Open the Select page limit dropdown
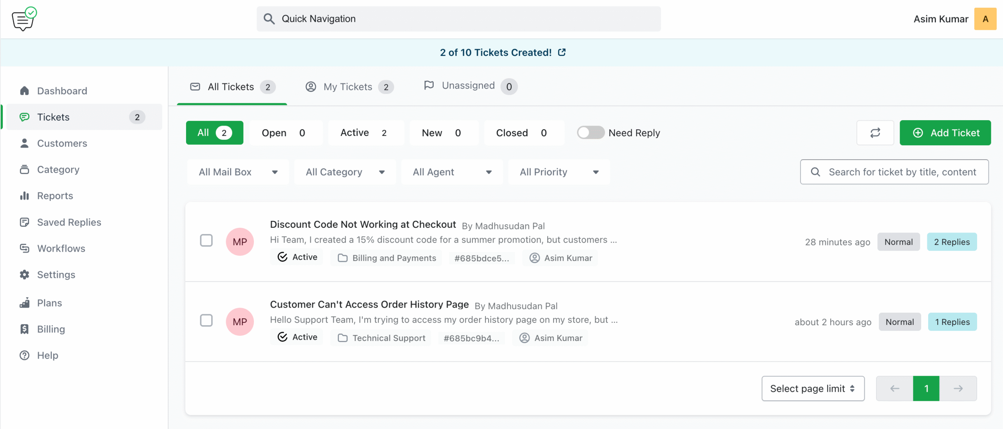The width and height of the screenshot is (1003, 429). coord(813,388)
